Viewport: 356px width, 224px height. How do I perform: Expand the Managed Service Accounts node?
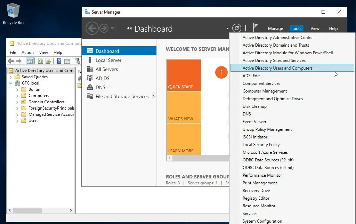(x=17, y=115)
